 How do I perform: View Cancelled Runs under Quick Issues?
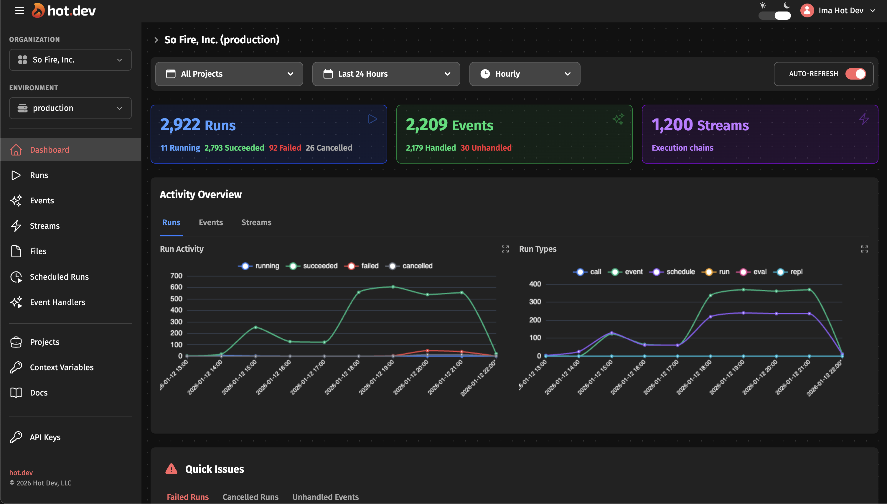(x=250, y=496)
